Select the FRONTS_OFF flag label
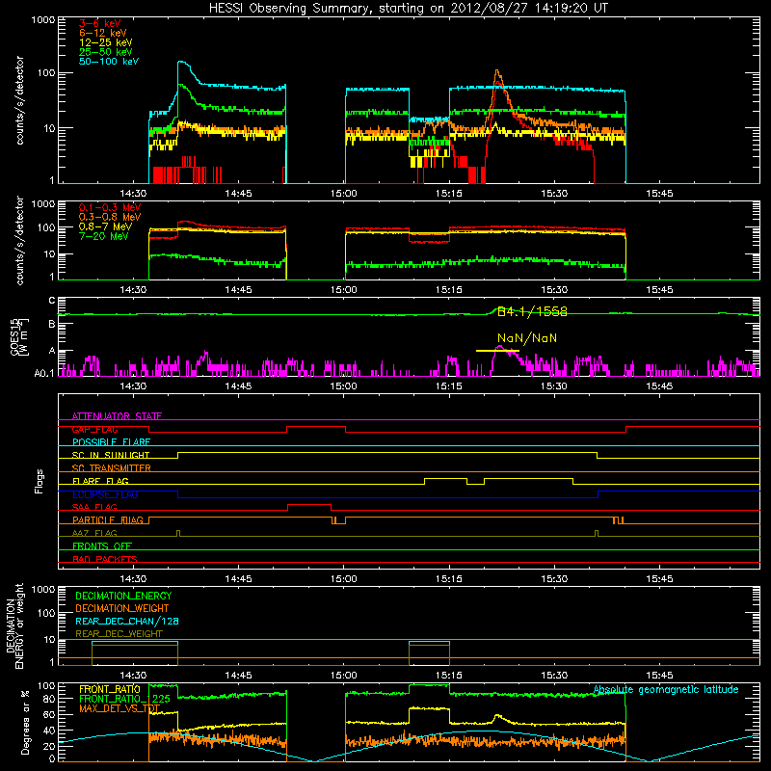This screenshot has height=771, width=771. (102, 545)
